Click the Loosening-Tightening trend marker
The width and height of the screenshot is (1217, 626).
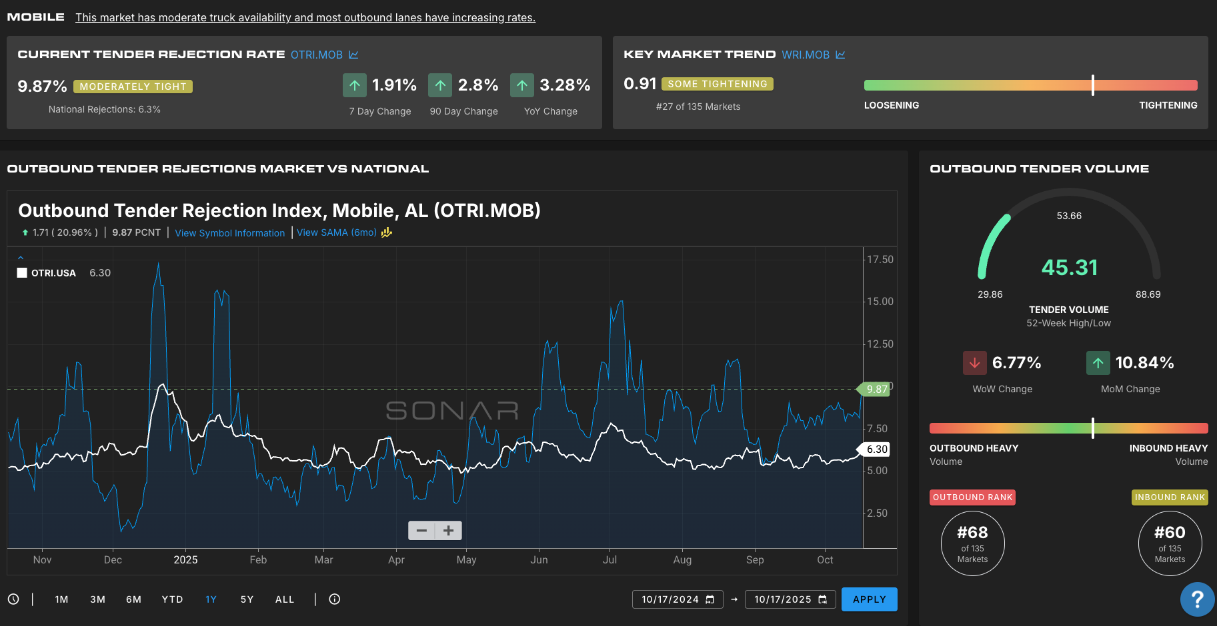pyautogui.click(x=1093, y=85)
